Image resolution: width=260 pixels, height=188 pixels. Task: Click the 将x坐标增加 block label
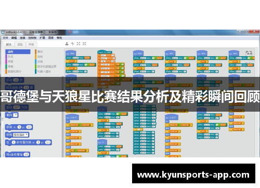point(15,154)
